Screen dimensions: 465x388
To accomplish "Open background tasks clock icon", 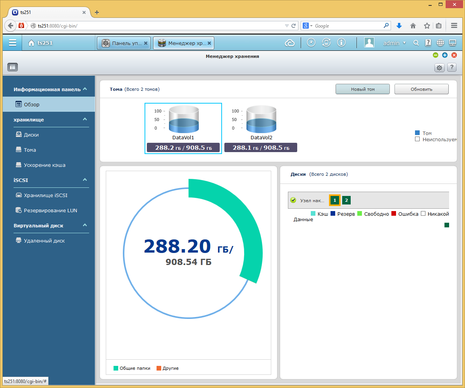I will (311, 43).
